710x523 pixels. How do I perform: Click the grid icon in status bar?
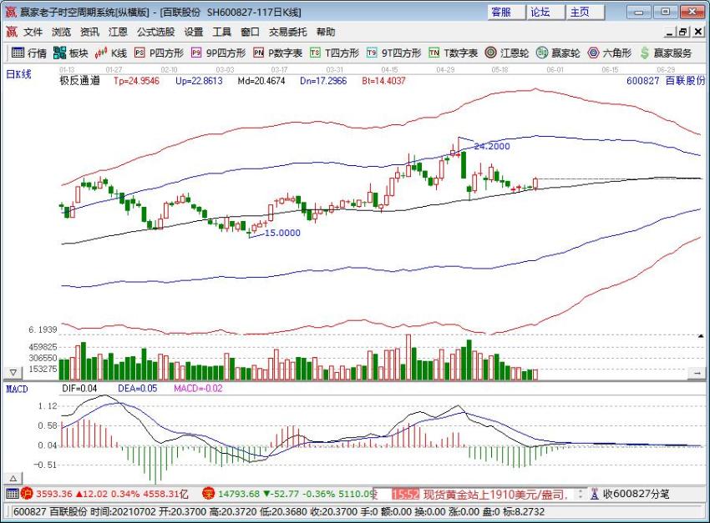coord(13,494)
